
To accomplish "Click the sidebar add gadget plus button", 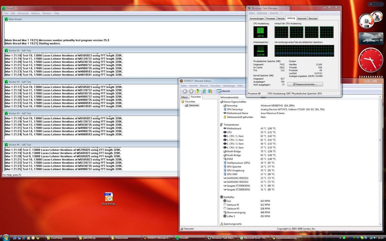I will point(371,4).
